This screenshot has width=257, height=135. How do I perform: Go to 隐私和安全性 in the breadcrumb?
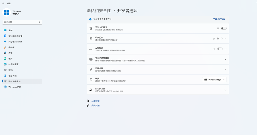(x=99, y=11)
